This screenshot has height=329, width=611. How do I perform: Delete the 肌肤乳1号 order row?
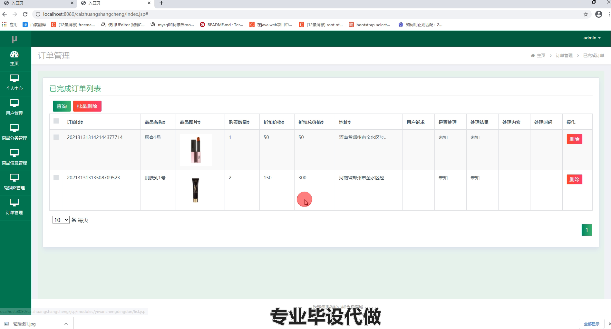(574, 179)
